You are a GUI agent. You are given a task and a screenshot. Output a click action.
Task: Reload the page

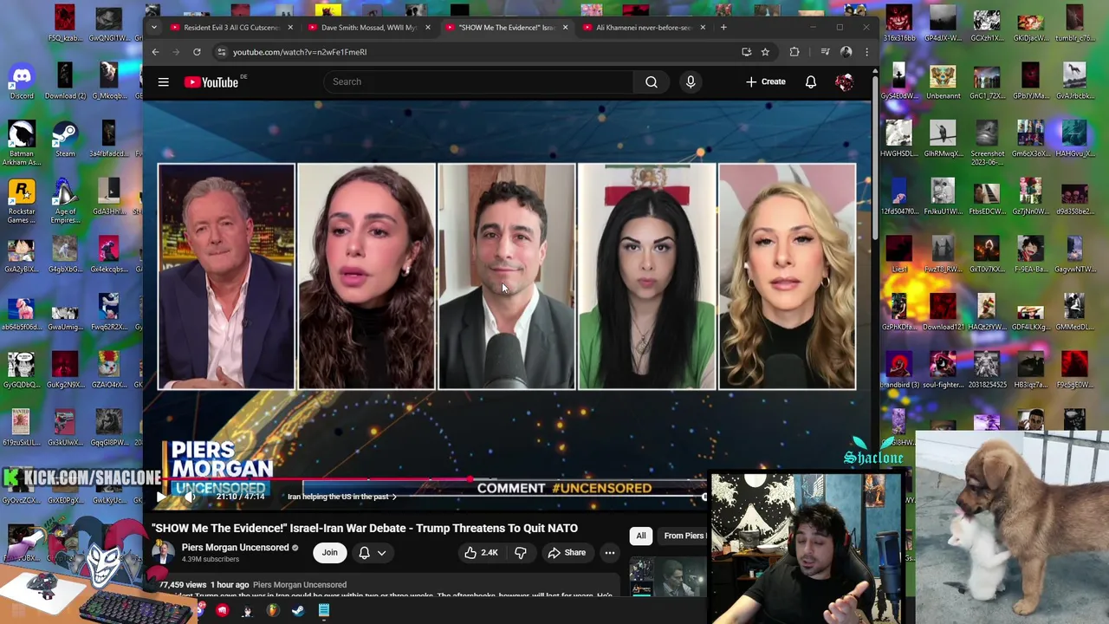[x=197, y=52]
